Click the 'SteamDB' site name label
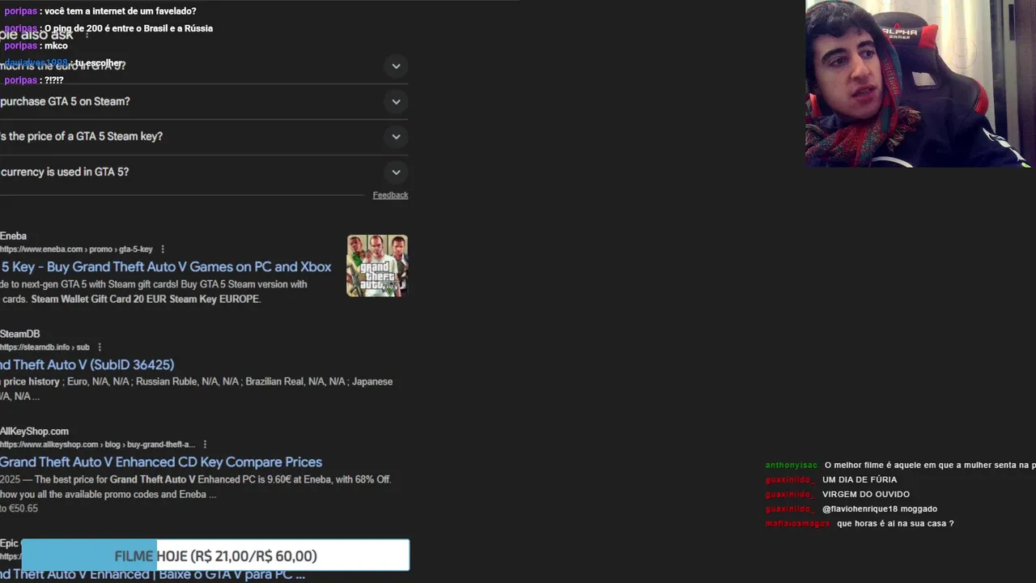1036x583 pixels. [x=19, y=334]
